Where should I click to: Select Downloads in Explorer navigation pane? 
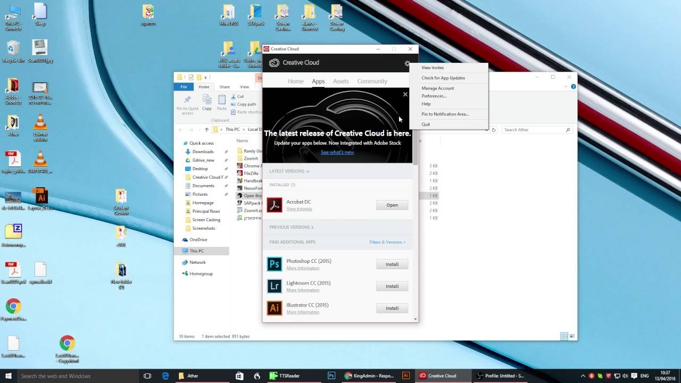coord(203,152)
